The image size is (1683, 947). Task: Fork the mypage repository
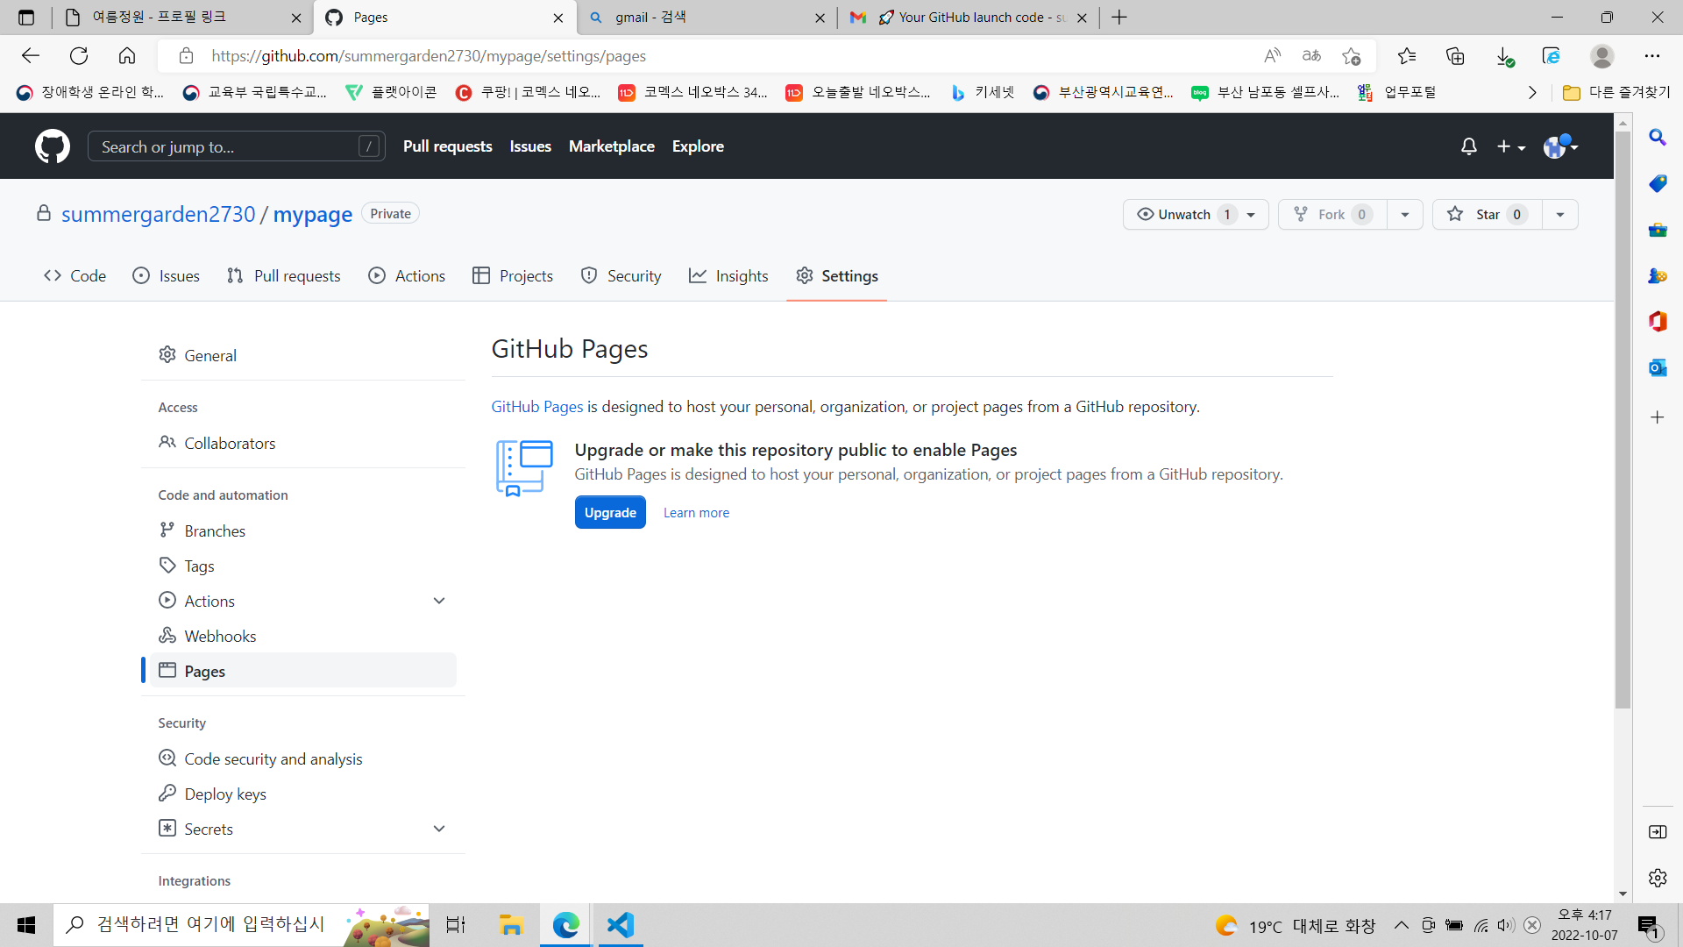1332,215
